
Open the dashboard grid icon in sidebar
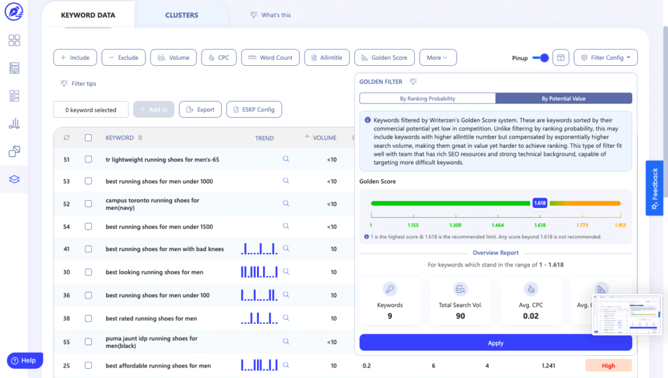pos(14,40)
